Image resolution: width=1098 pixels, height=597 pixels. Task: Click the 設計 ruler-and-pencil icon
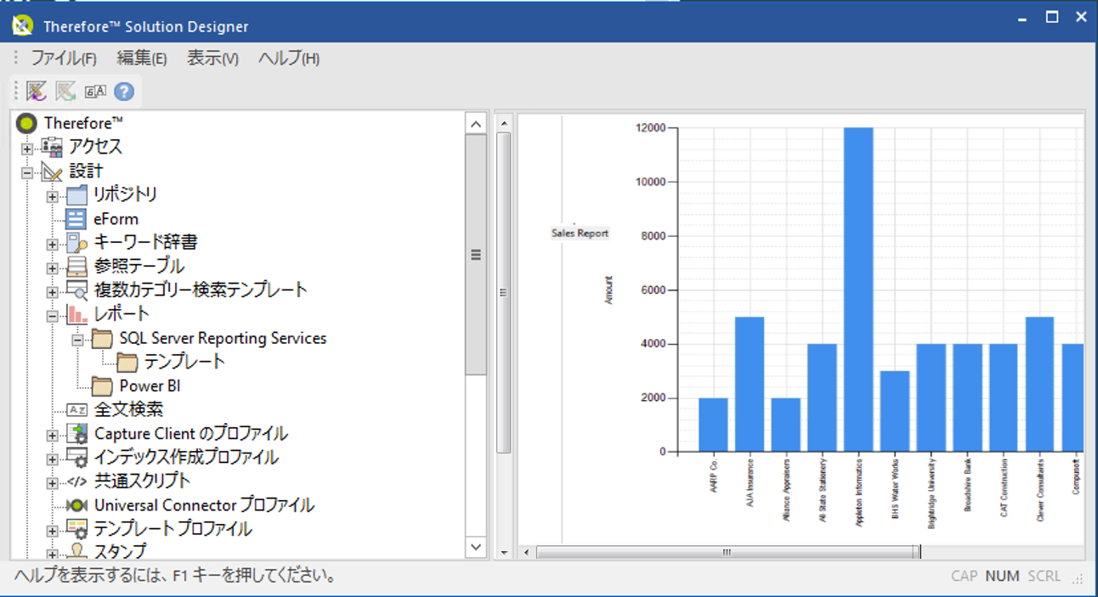click(x=52, y=171)
